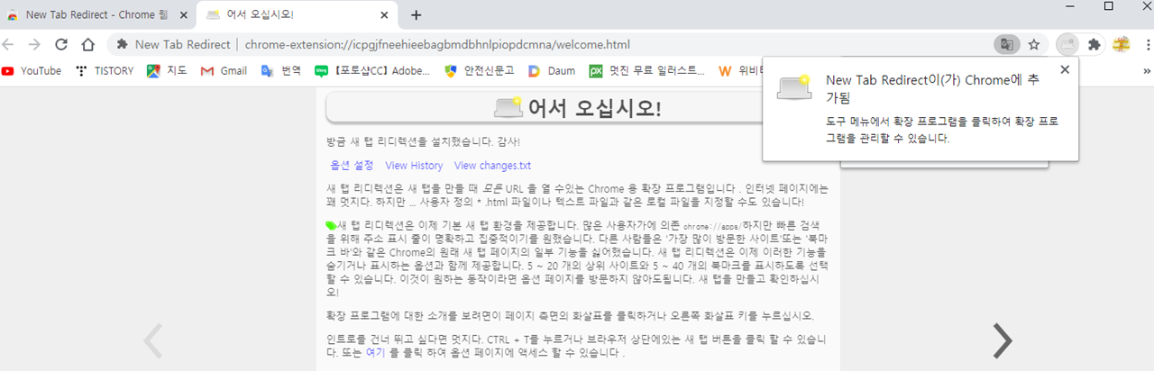Maximize the Chrome window

pyautogui.click(x=1108, y=6)
